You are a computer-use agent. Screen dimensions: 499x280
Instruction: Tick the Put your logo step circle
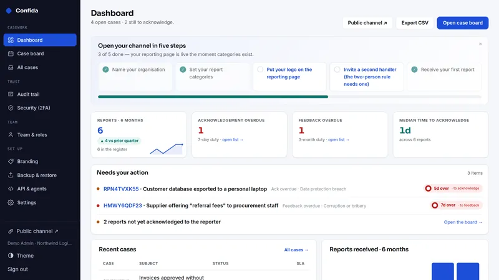[x=260, y=70]
